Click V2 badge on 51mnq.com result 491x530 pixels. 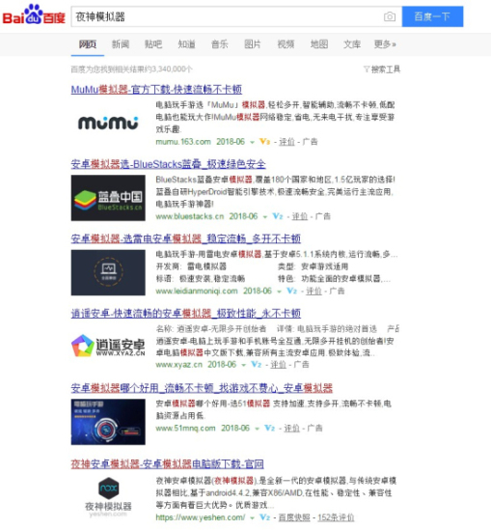[x=269, y=429]
